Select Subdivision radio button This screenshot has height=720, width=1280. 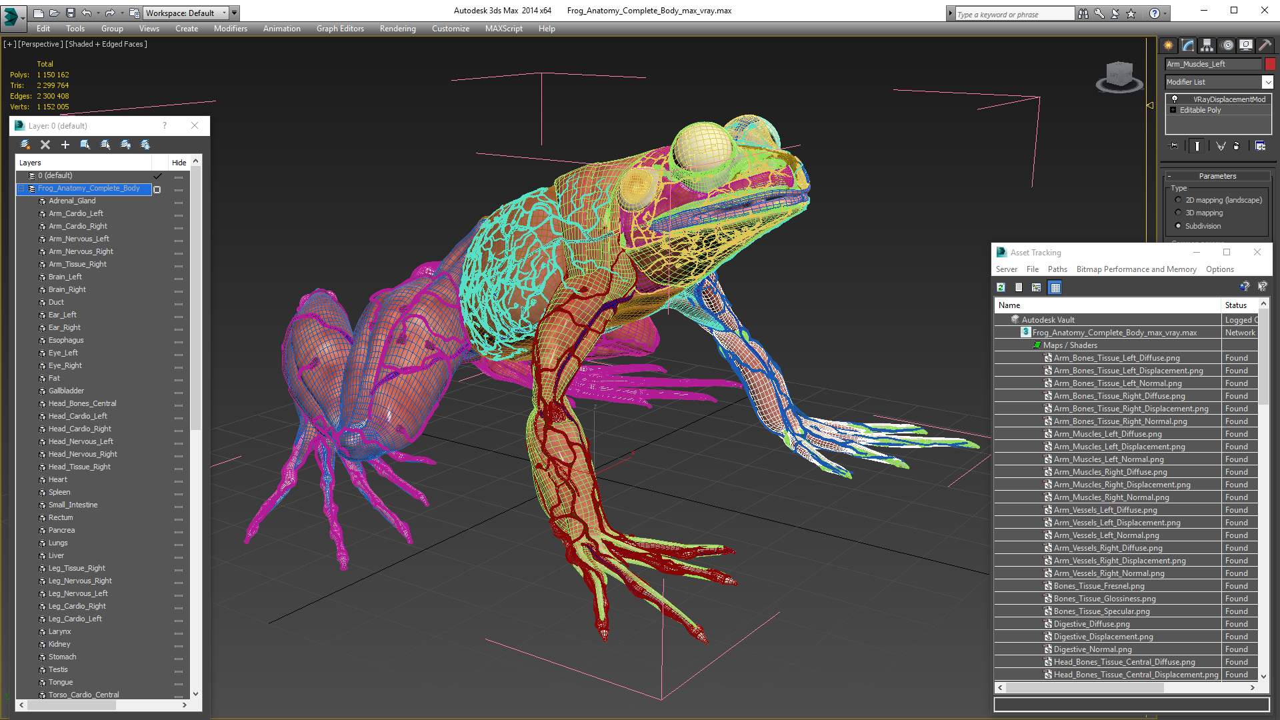tap(1178, 226)
